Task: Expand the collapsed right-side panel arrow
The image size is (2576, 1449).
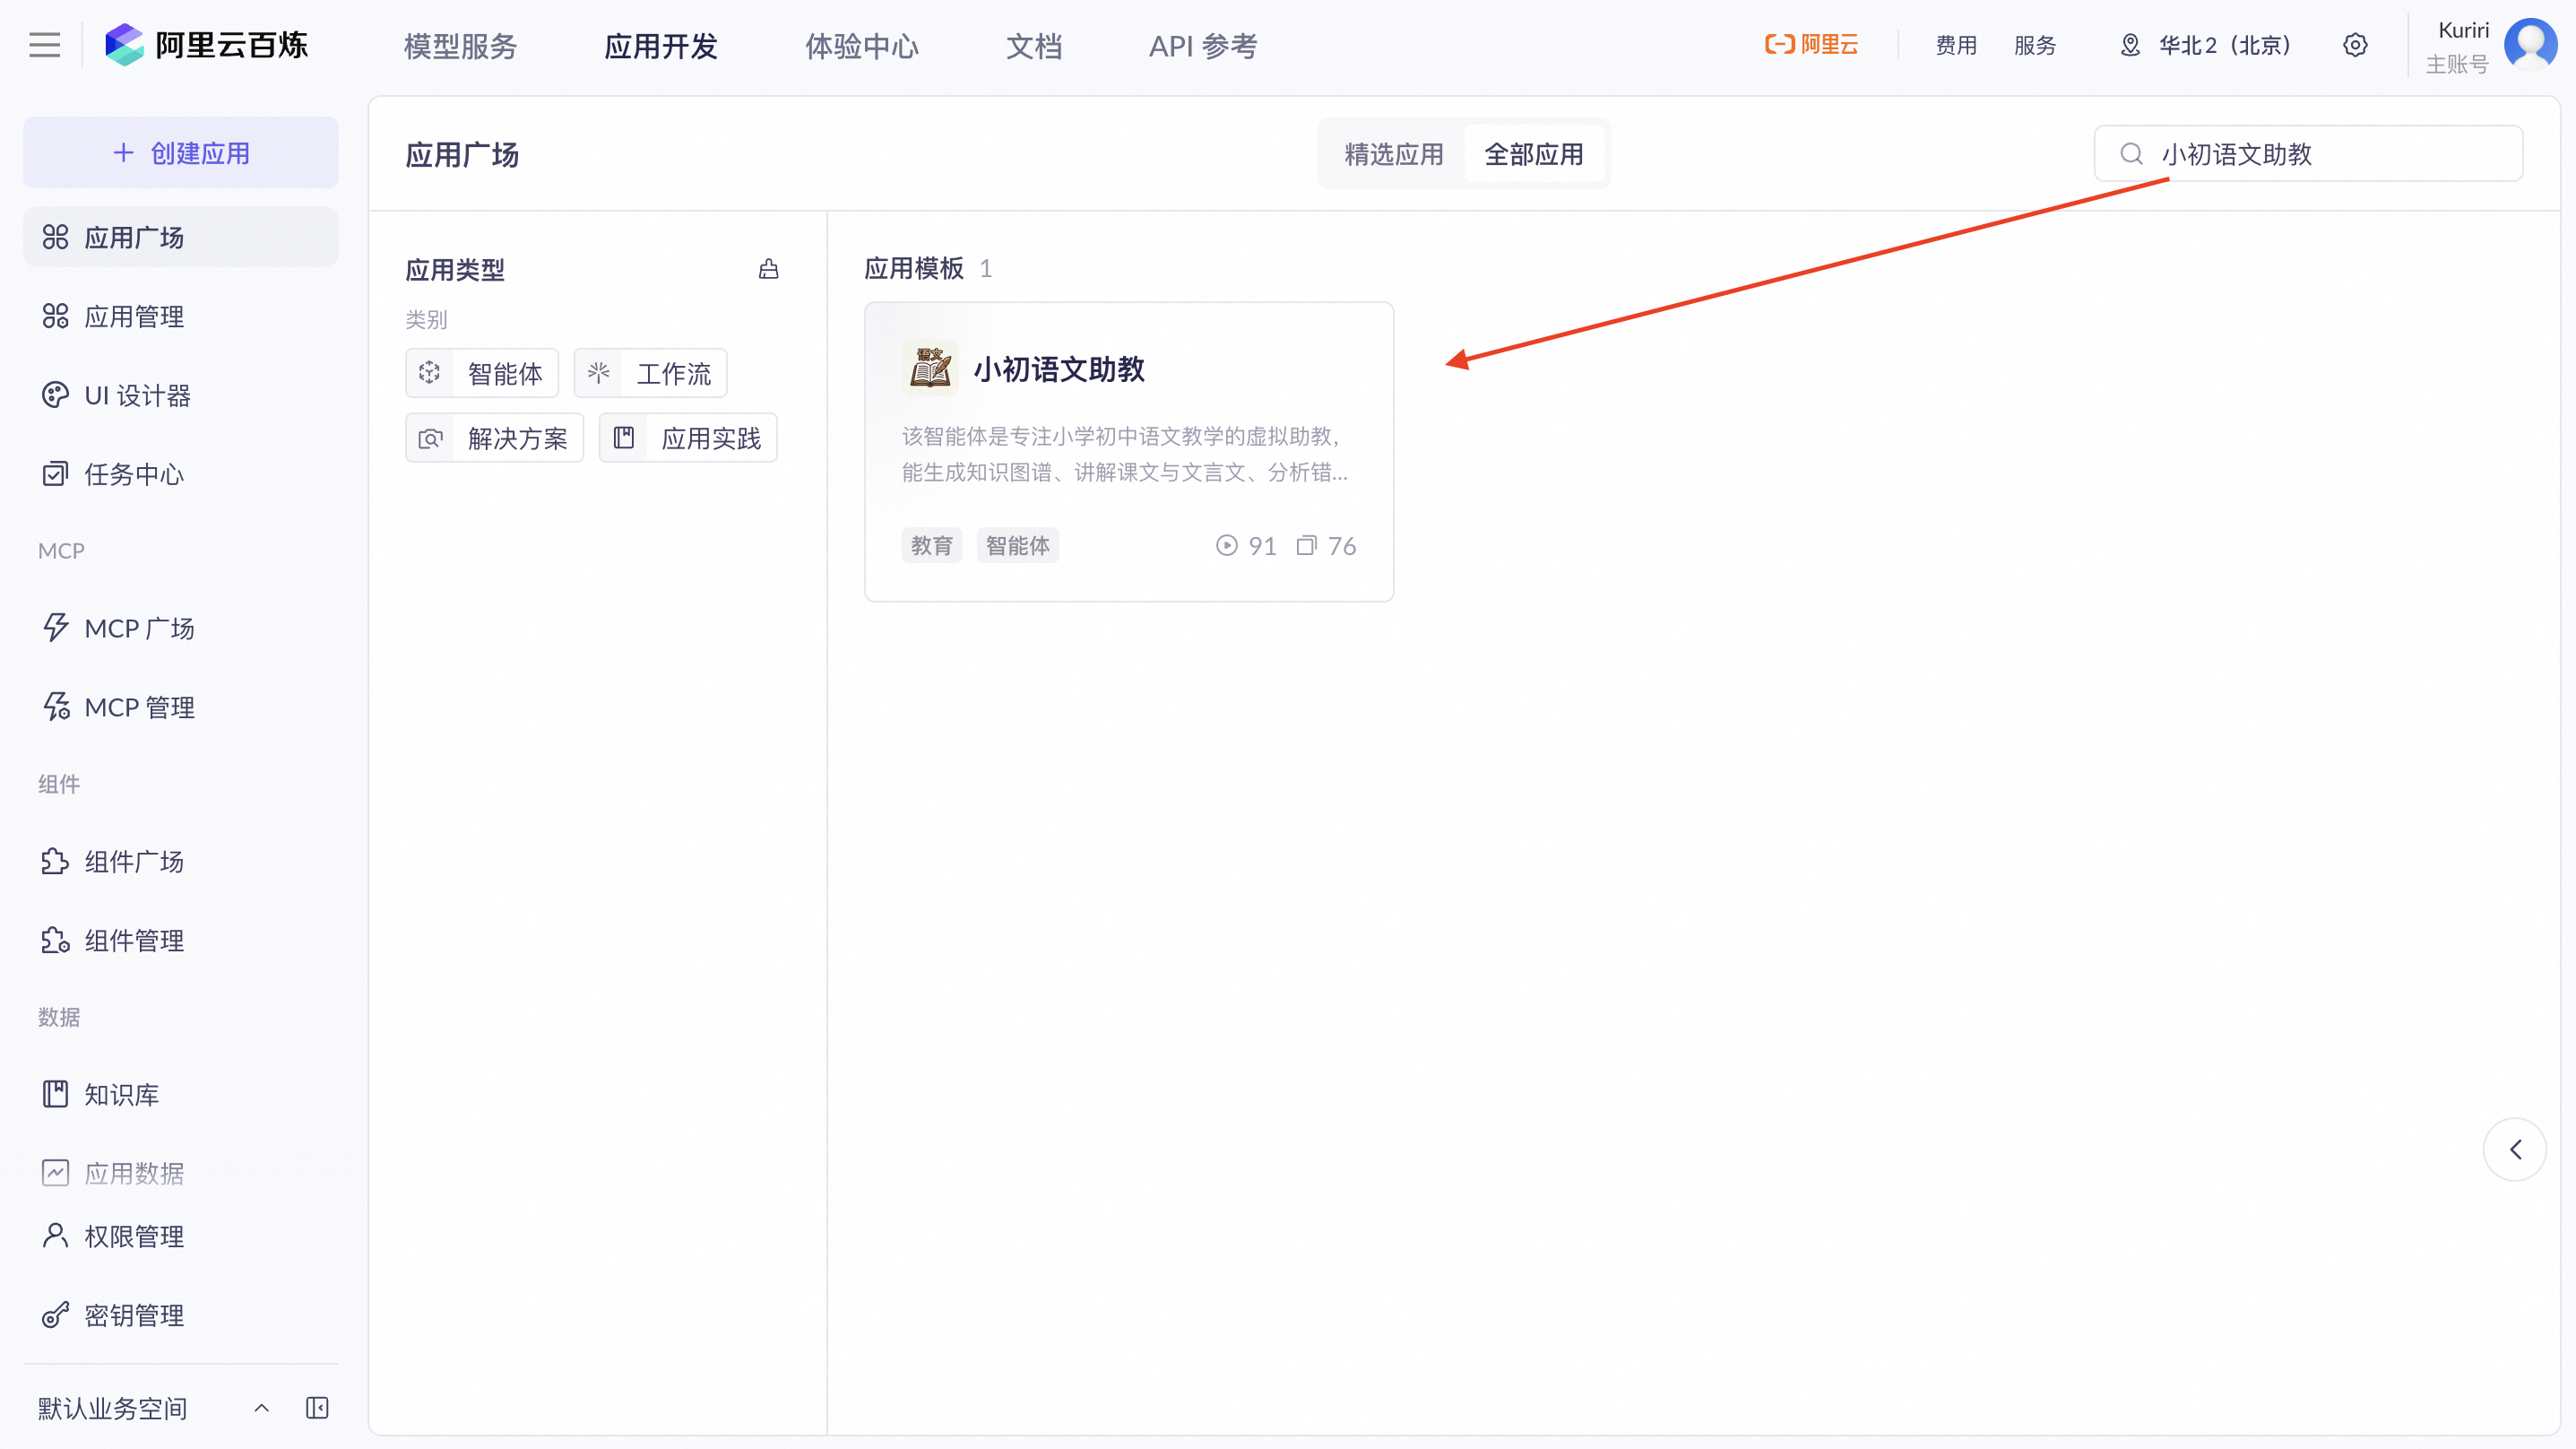Action: (2514, 1149)
